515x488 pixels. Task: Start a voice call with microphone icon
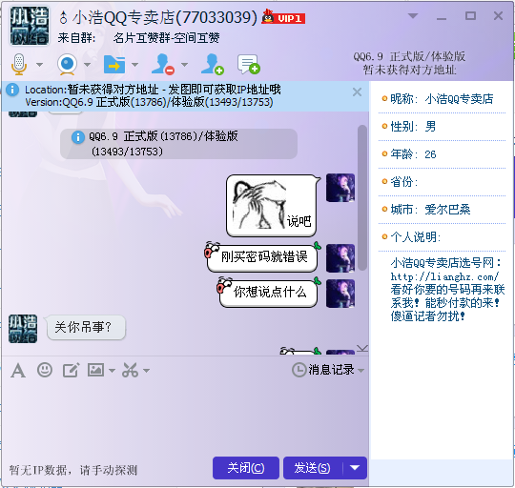pyautogui.click(x=19, y=64)
